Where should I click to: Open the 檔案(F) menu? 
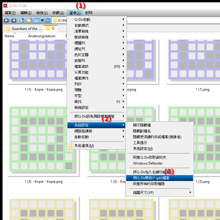pyautogui.click(x=10, y=13)
